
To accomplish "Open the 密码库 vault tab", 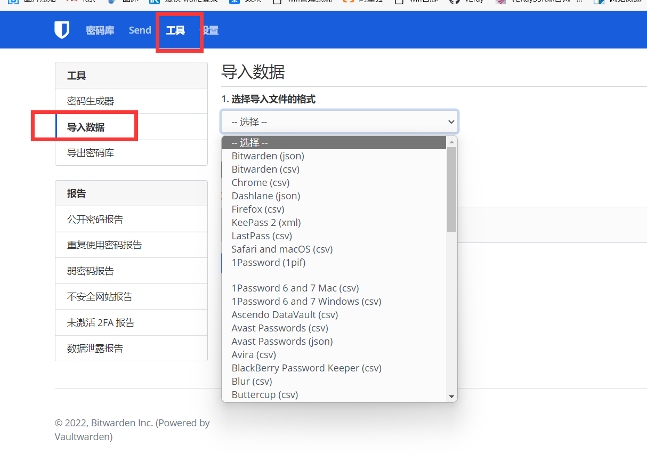I will coord(100,30).
